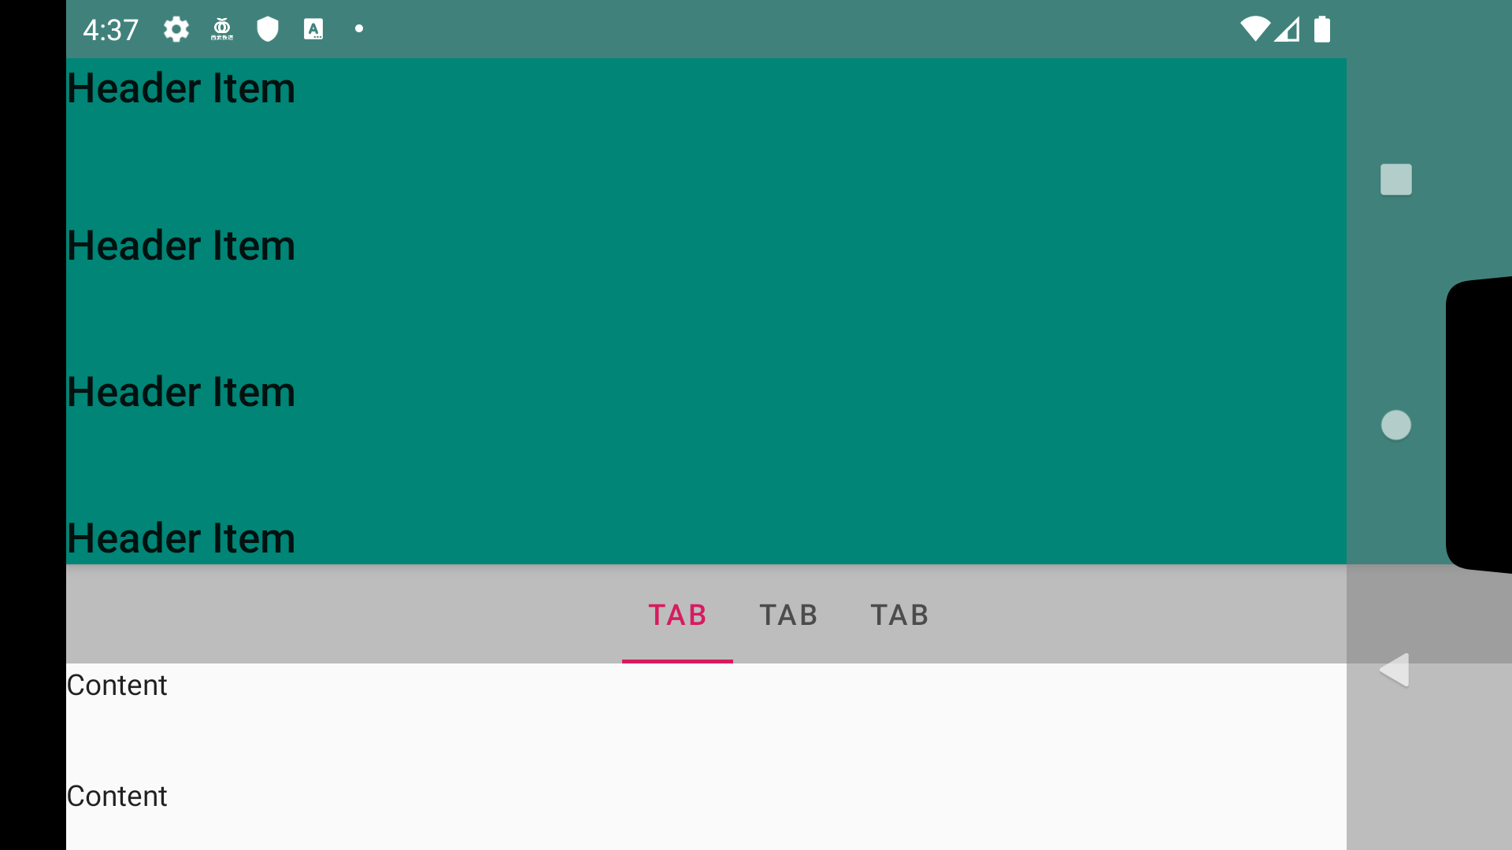Viewport: 1512px width, 850px height.
Task: Tap the notification dot in status bar
Action: coord(359,29)
